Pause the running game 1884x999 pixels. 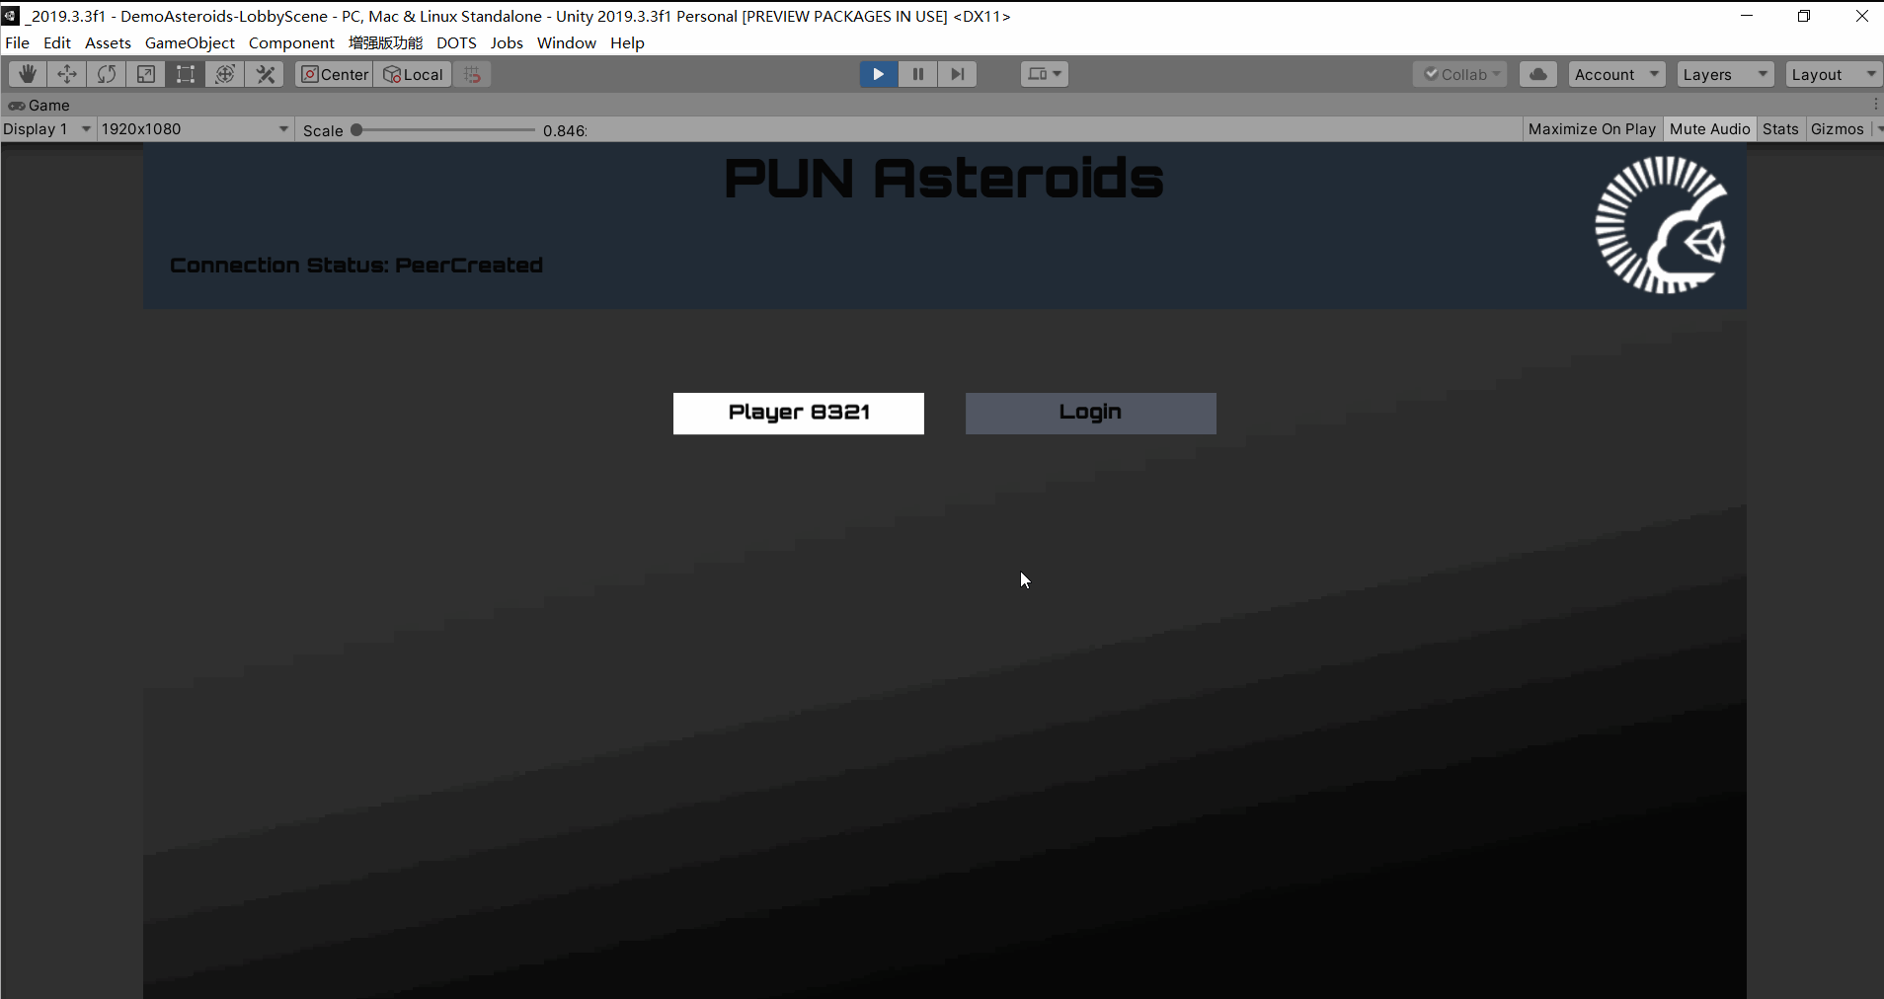point(918,74)
